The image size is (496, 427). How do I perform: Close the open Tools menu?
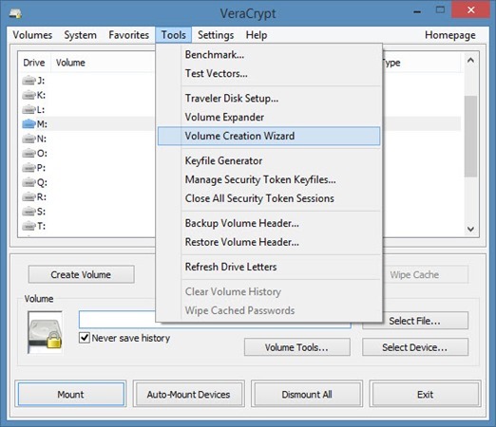pos(173,35)
